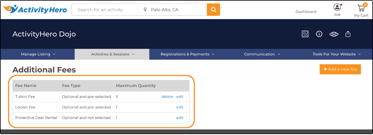Open the grid layout icon in the Dojo header
Screen dimensions: 373x135
[305, 34]
